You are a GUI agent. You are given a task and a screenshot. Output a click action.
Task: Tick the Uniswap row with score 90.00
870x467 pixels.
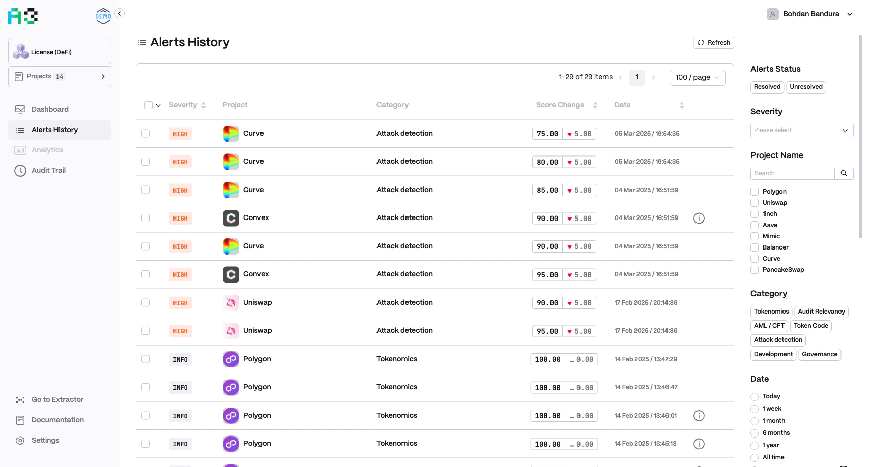(x=146, y=303)
